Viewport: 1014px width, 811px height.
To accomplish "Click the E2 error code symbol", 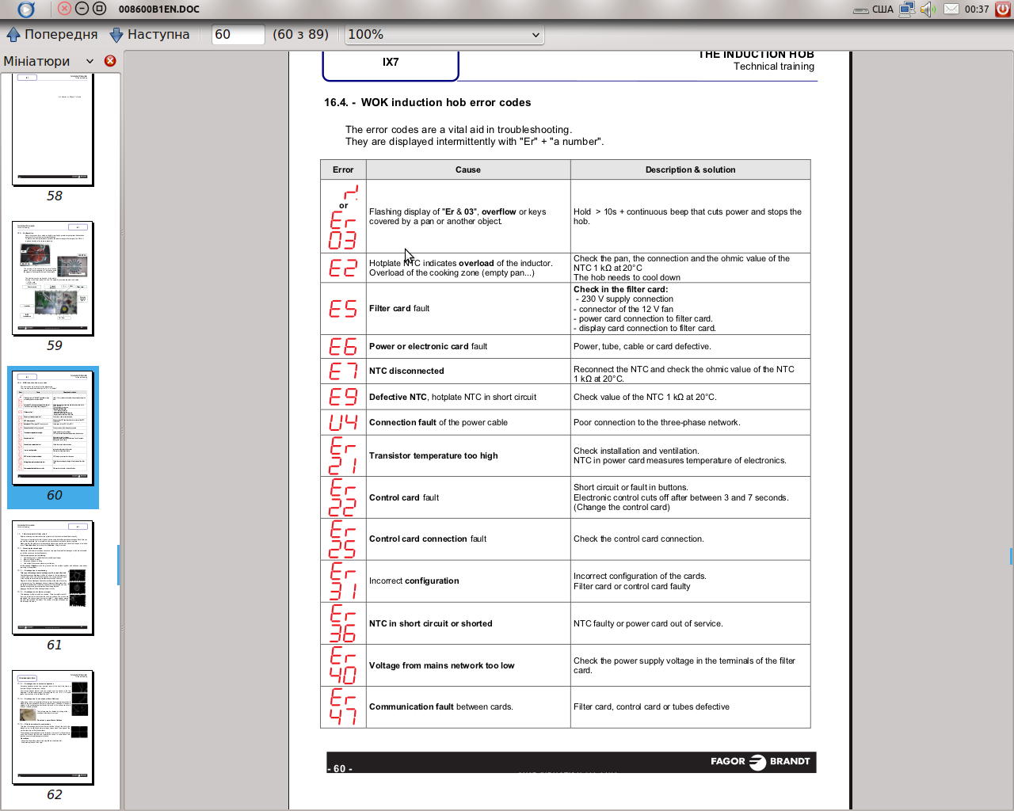I will [343, 268].
